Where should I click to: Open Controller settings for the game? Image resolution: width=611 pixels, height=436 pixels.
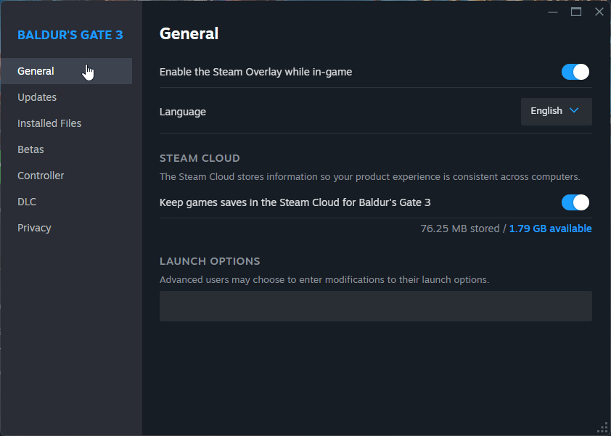[x=41, y=176]
